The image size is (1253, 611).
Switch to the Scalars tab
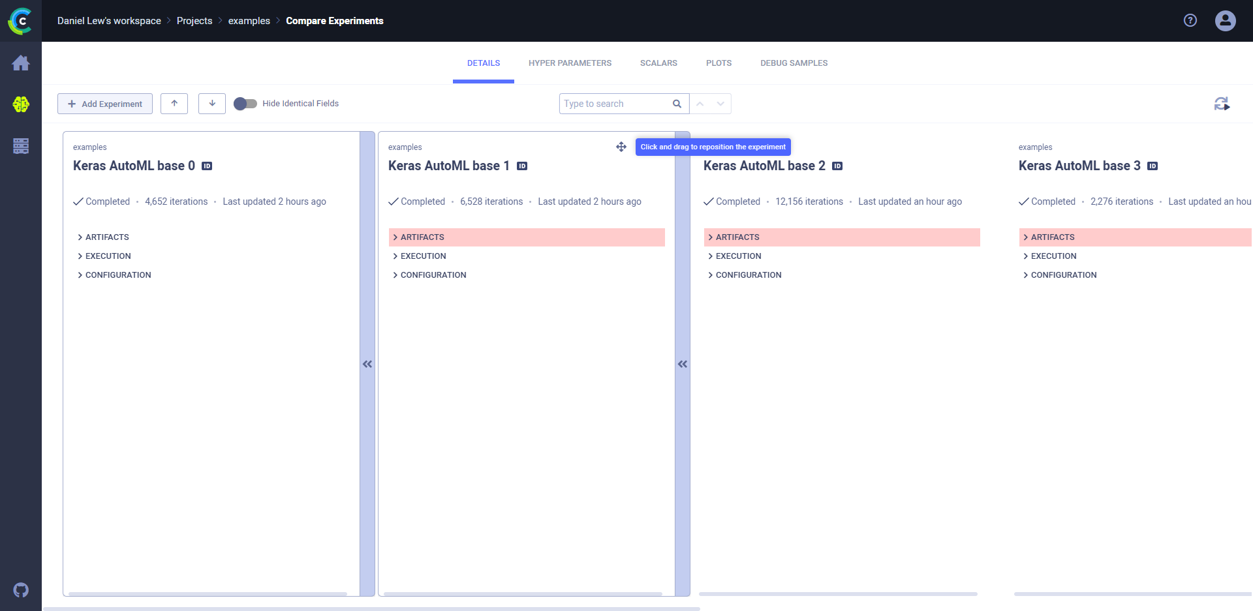click(658, 63)
